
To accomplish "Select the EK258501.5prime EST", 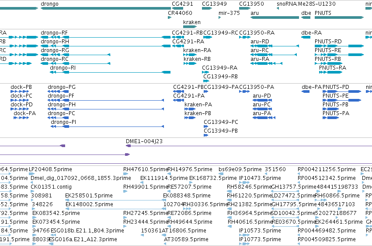I will [115, 200].
